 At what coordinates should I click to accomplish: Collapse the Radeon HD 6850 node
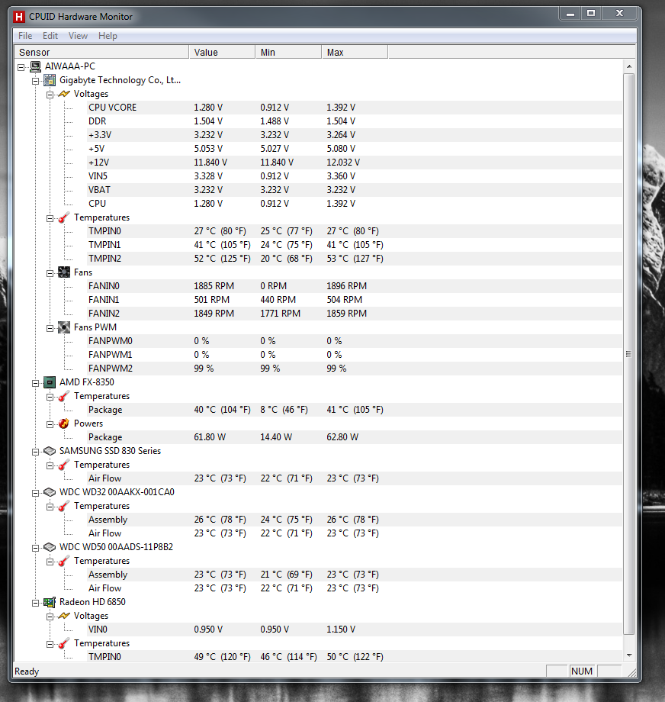tap(35, 603)
